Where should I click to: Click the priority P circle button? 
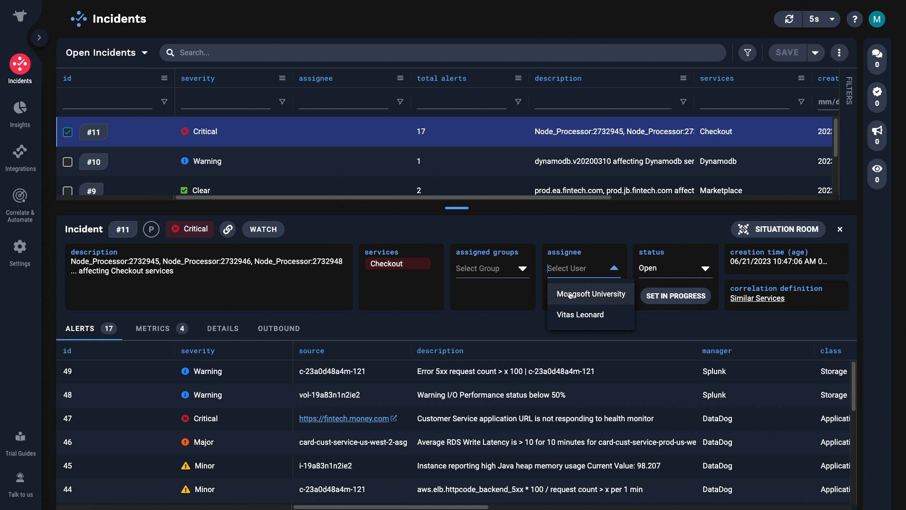click(151, 229)
